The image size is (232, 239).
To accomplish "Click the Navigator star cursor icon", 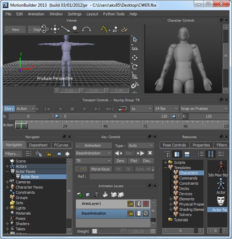I will tap(39, 154).
